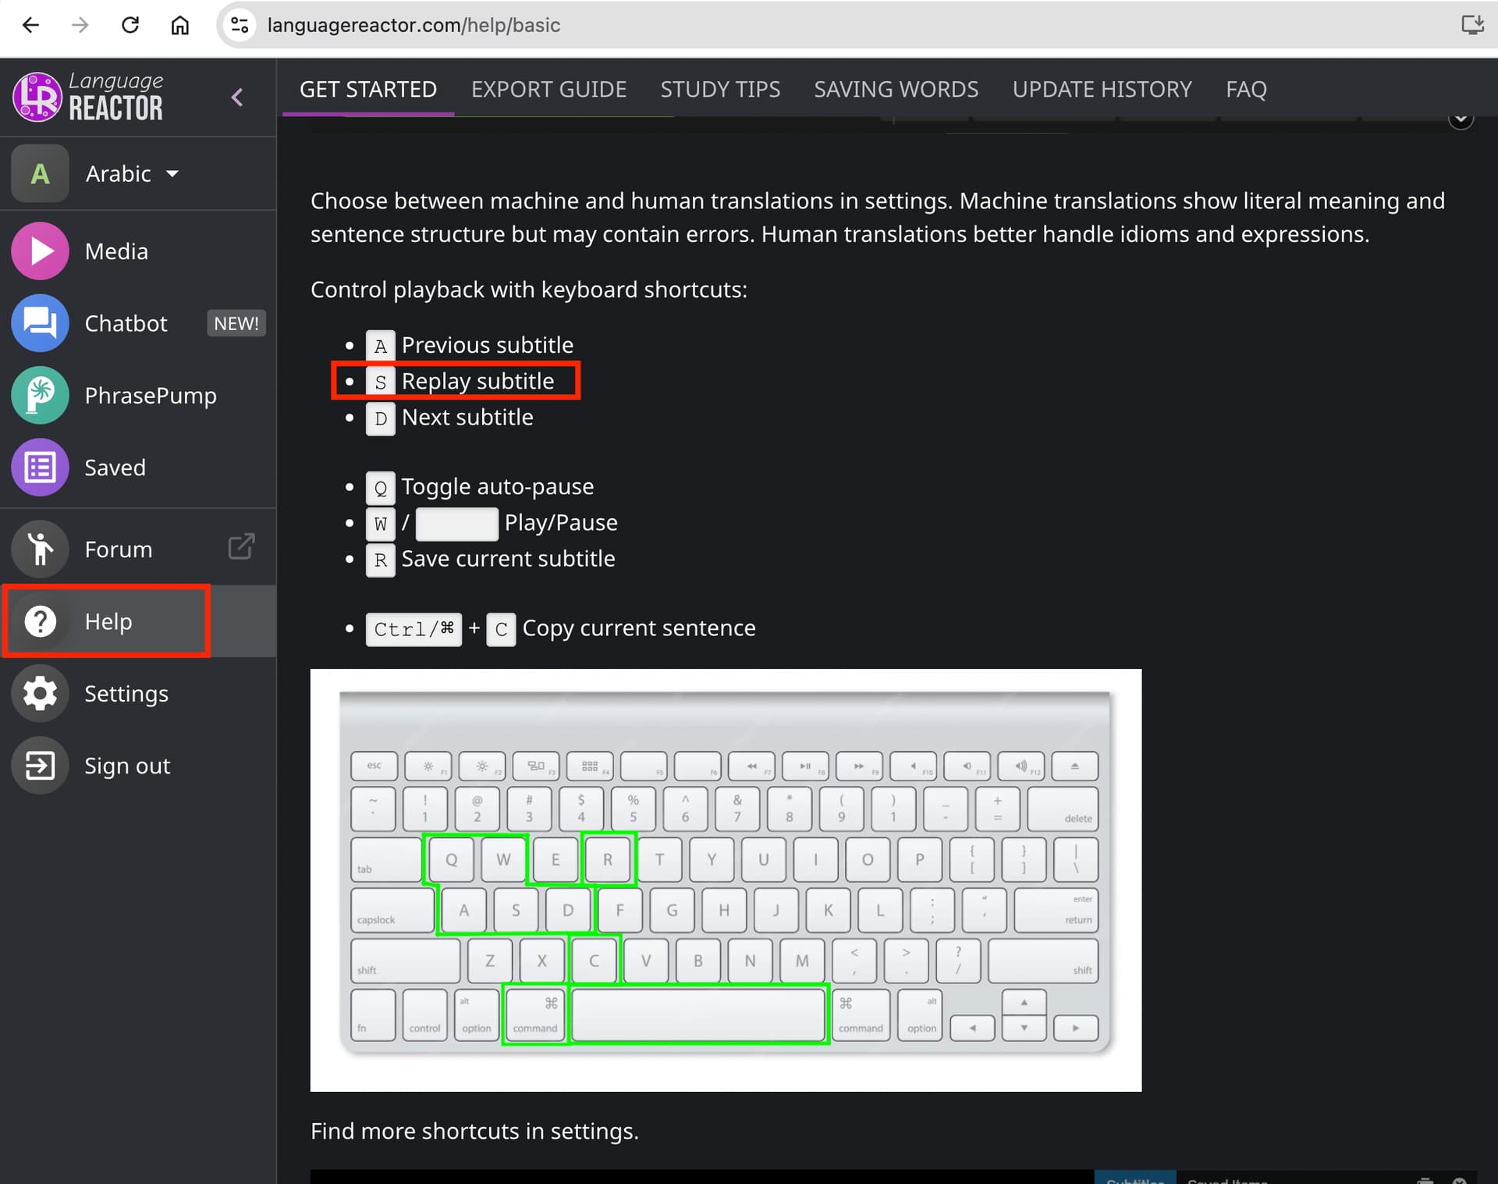Click the spacebar key in keyboard image
Screen dimensions: 1498x1184
point(698,1015)
